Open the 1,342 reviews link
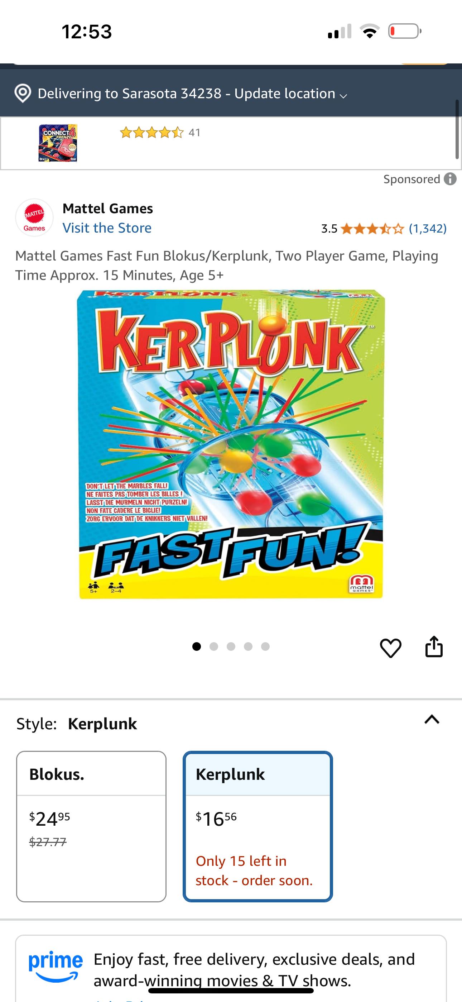The width and height of the screenshot is (462, 1002). point(428,228)
